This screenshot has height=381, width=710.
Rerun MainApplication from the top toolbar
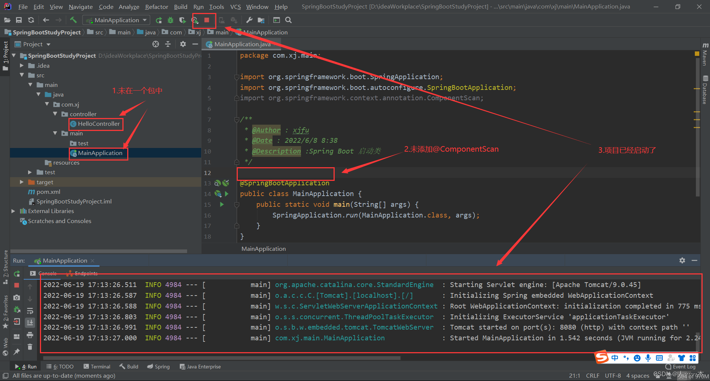[159, 20]
